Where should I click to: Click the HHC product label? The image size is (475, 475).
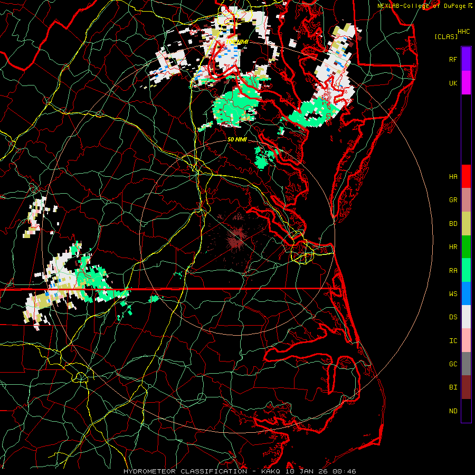coord(464,32)
